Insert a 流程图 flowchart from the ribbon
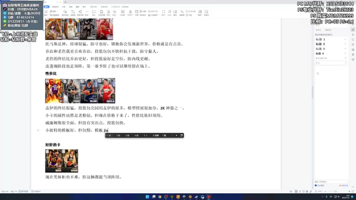 [73, 13]
